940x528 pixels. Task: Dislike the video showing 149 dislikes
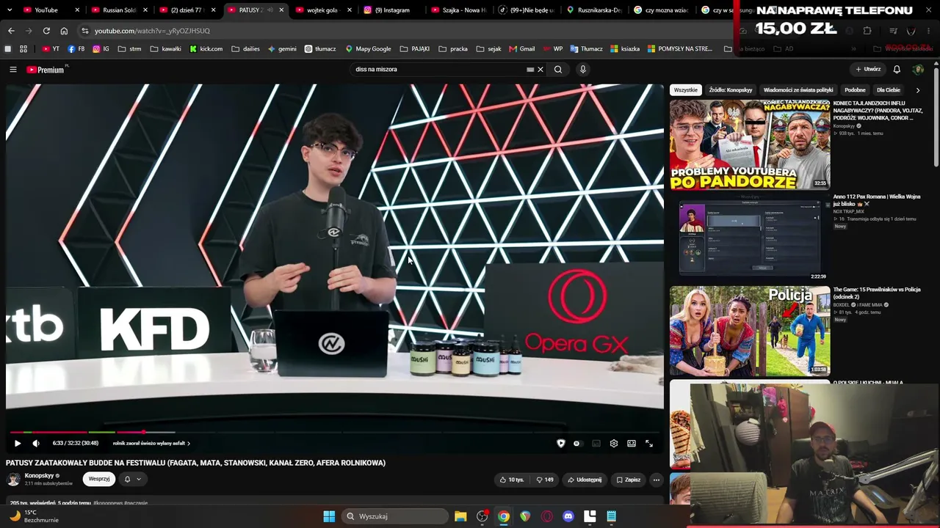click(545, 480)
